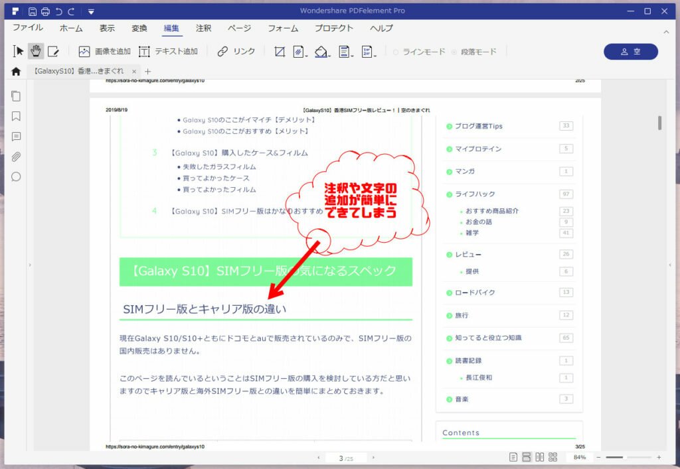Click the user account button
680x469 pixels.
point(631,52)
